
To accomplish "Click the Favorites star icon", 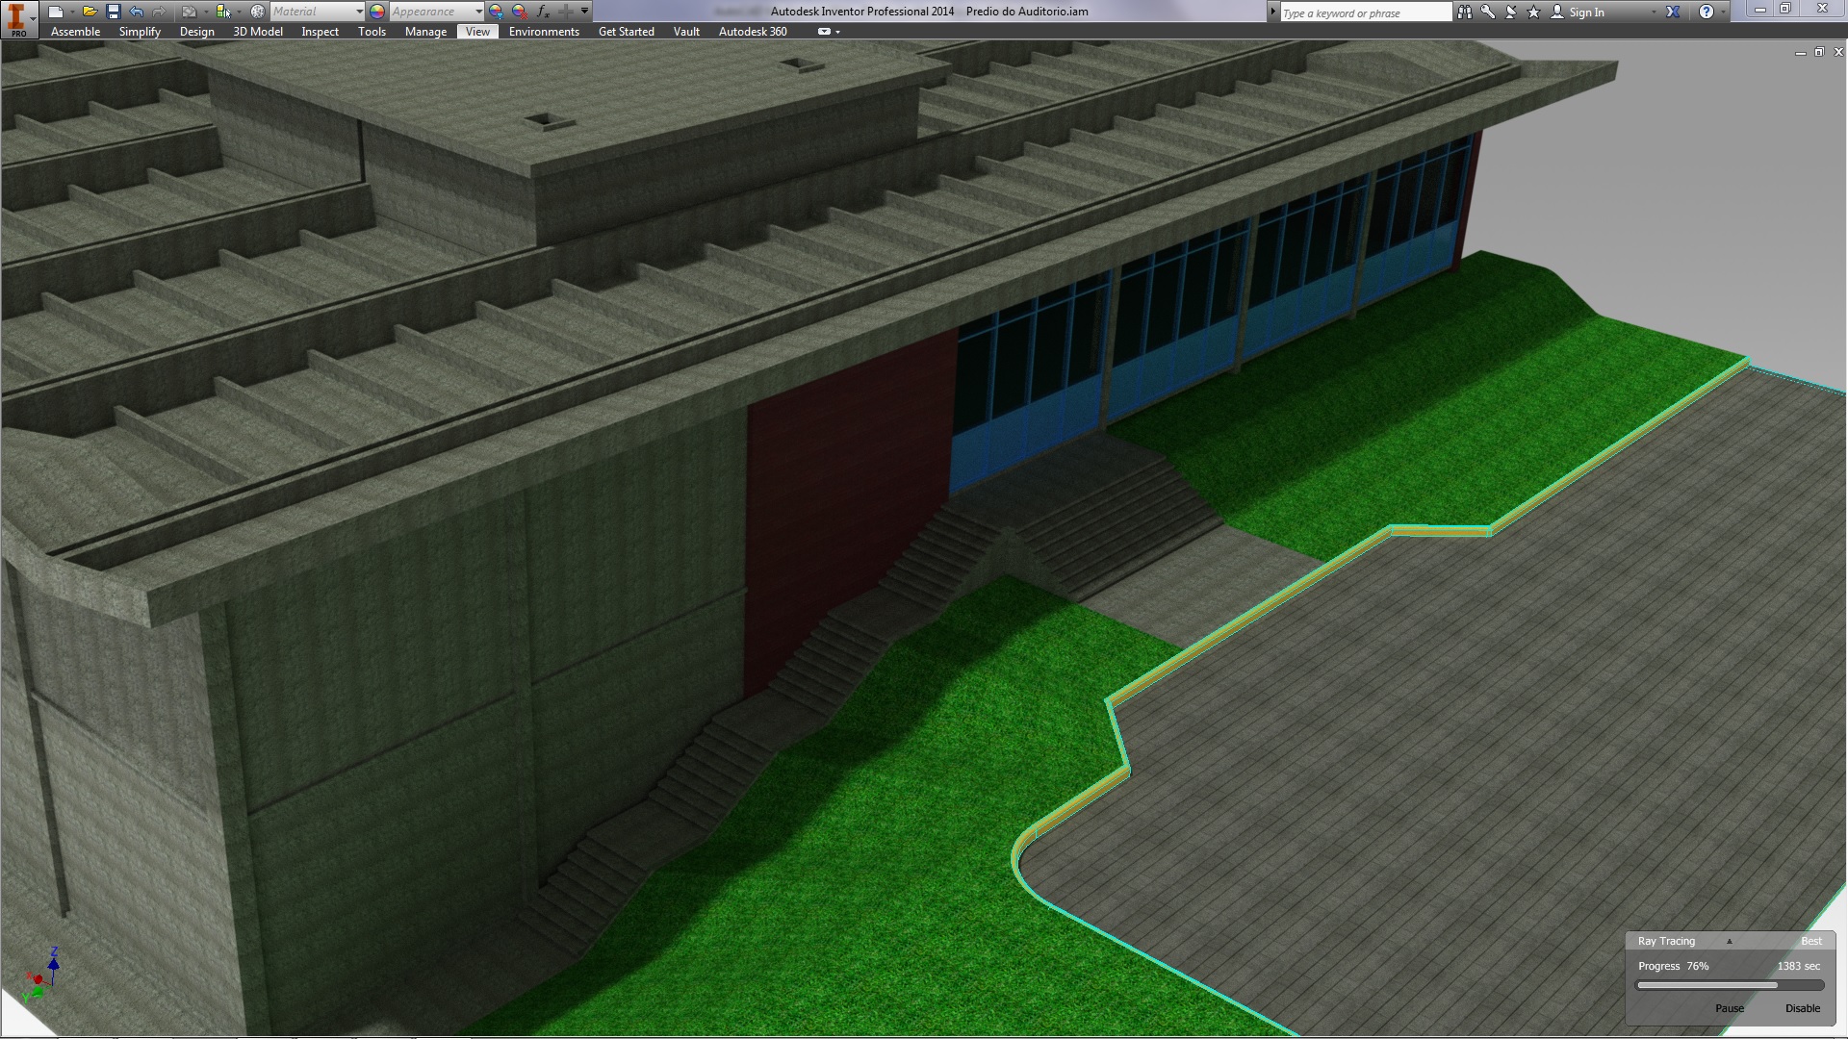I will 1533,13.
